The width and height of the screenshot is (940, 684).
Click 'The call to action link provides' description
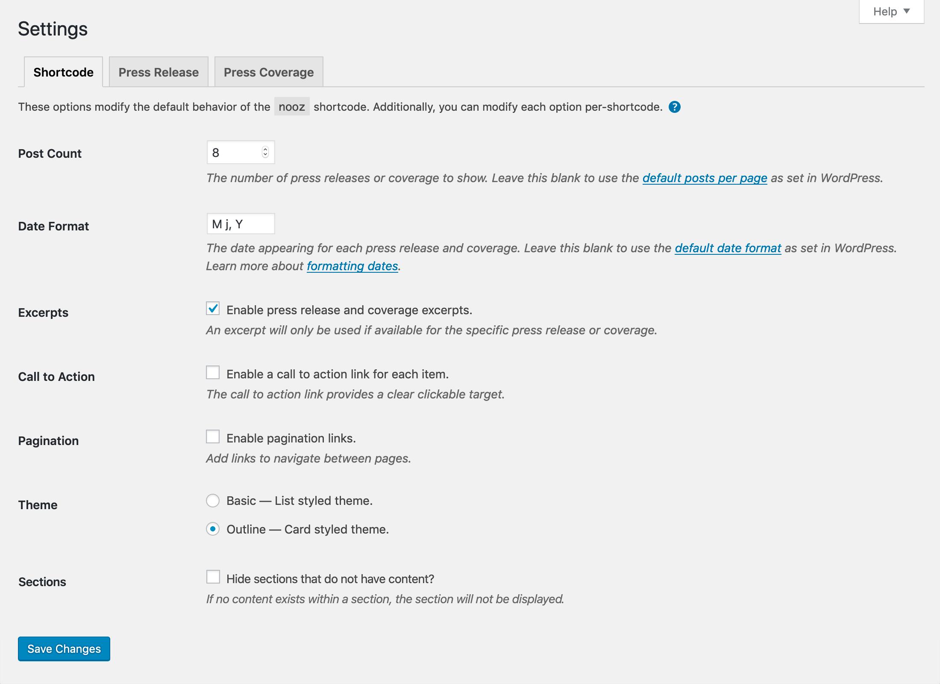click(x=355, y=394)
